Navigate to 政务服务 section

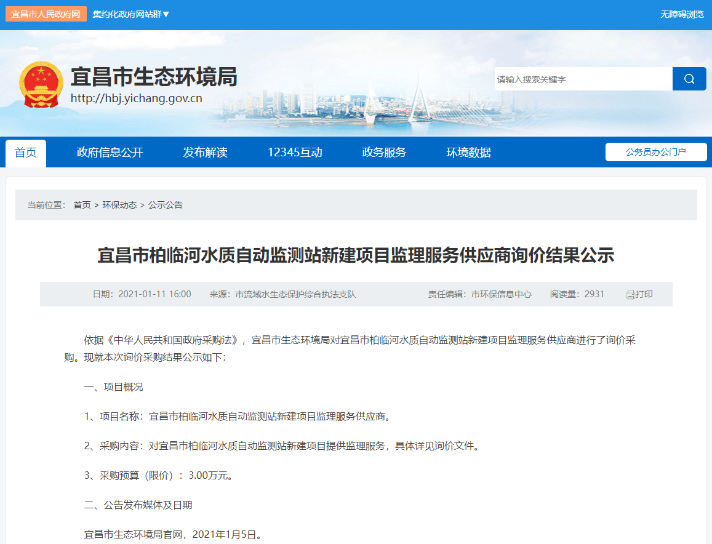click(x=384, y=153)
